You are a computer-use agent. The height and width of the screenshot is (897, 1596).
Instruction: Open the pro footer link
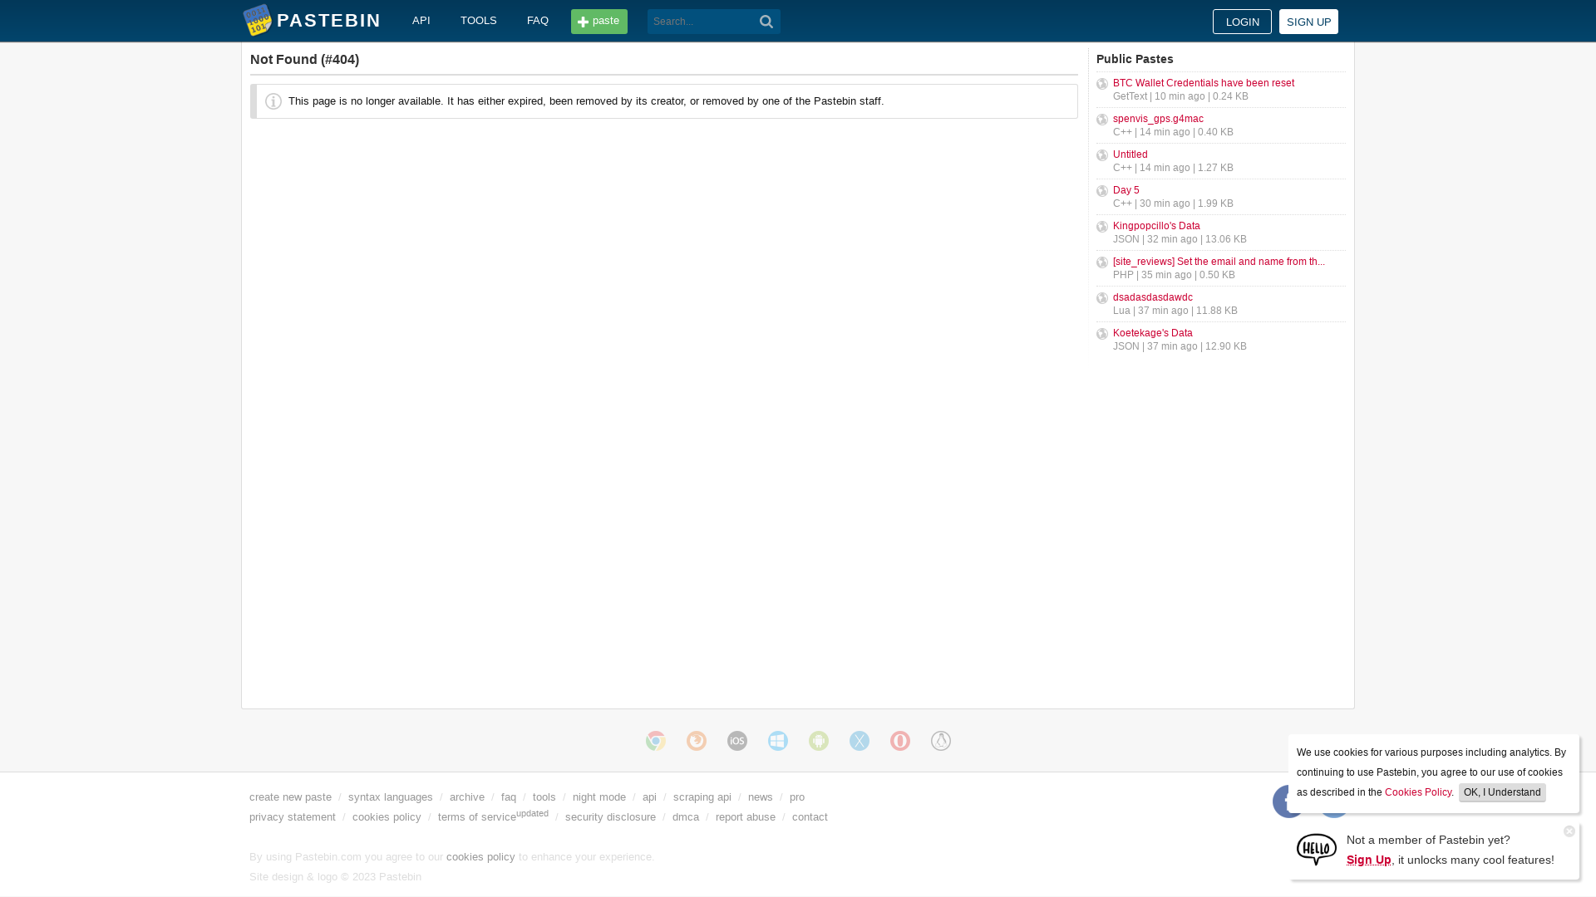click(x=797, y=797)
